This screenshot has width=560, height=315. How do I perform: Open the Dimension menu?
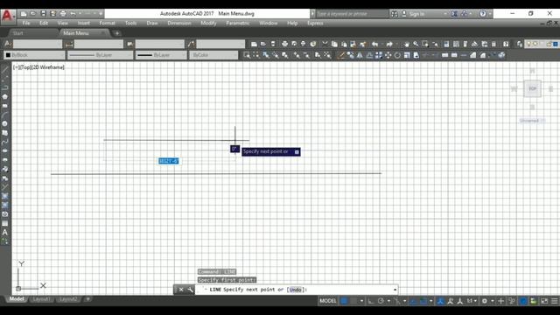pos(179,24)
